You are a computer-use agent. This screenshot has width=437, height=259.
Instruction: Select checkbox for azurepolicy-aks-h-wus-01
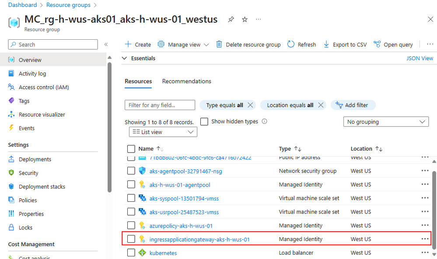tap(131, 225)
